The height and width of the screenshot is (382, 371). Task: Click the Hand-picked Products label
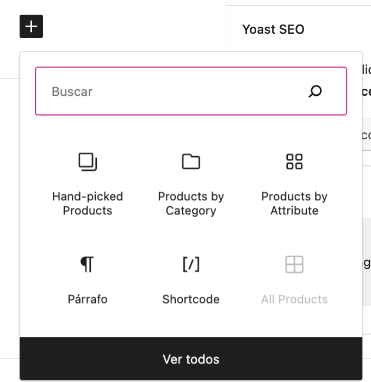pos(88,204)
